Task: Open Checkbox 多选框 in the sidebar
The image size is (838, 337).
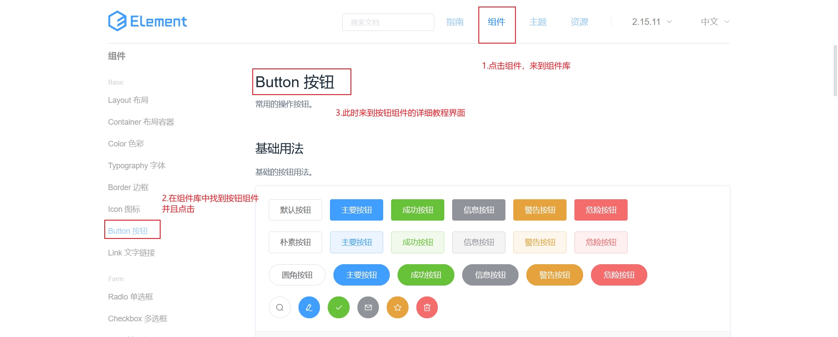Action: [137, 318]
